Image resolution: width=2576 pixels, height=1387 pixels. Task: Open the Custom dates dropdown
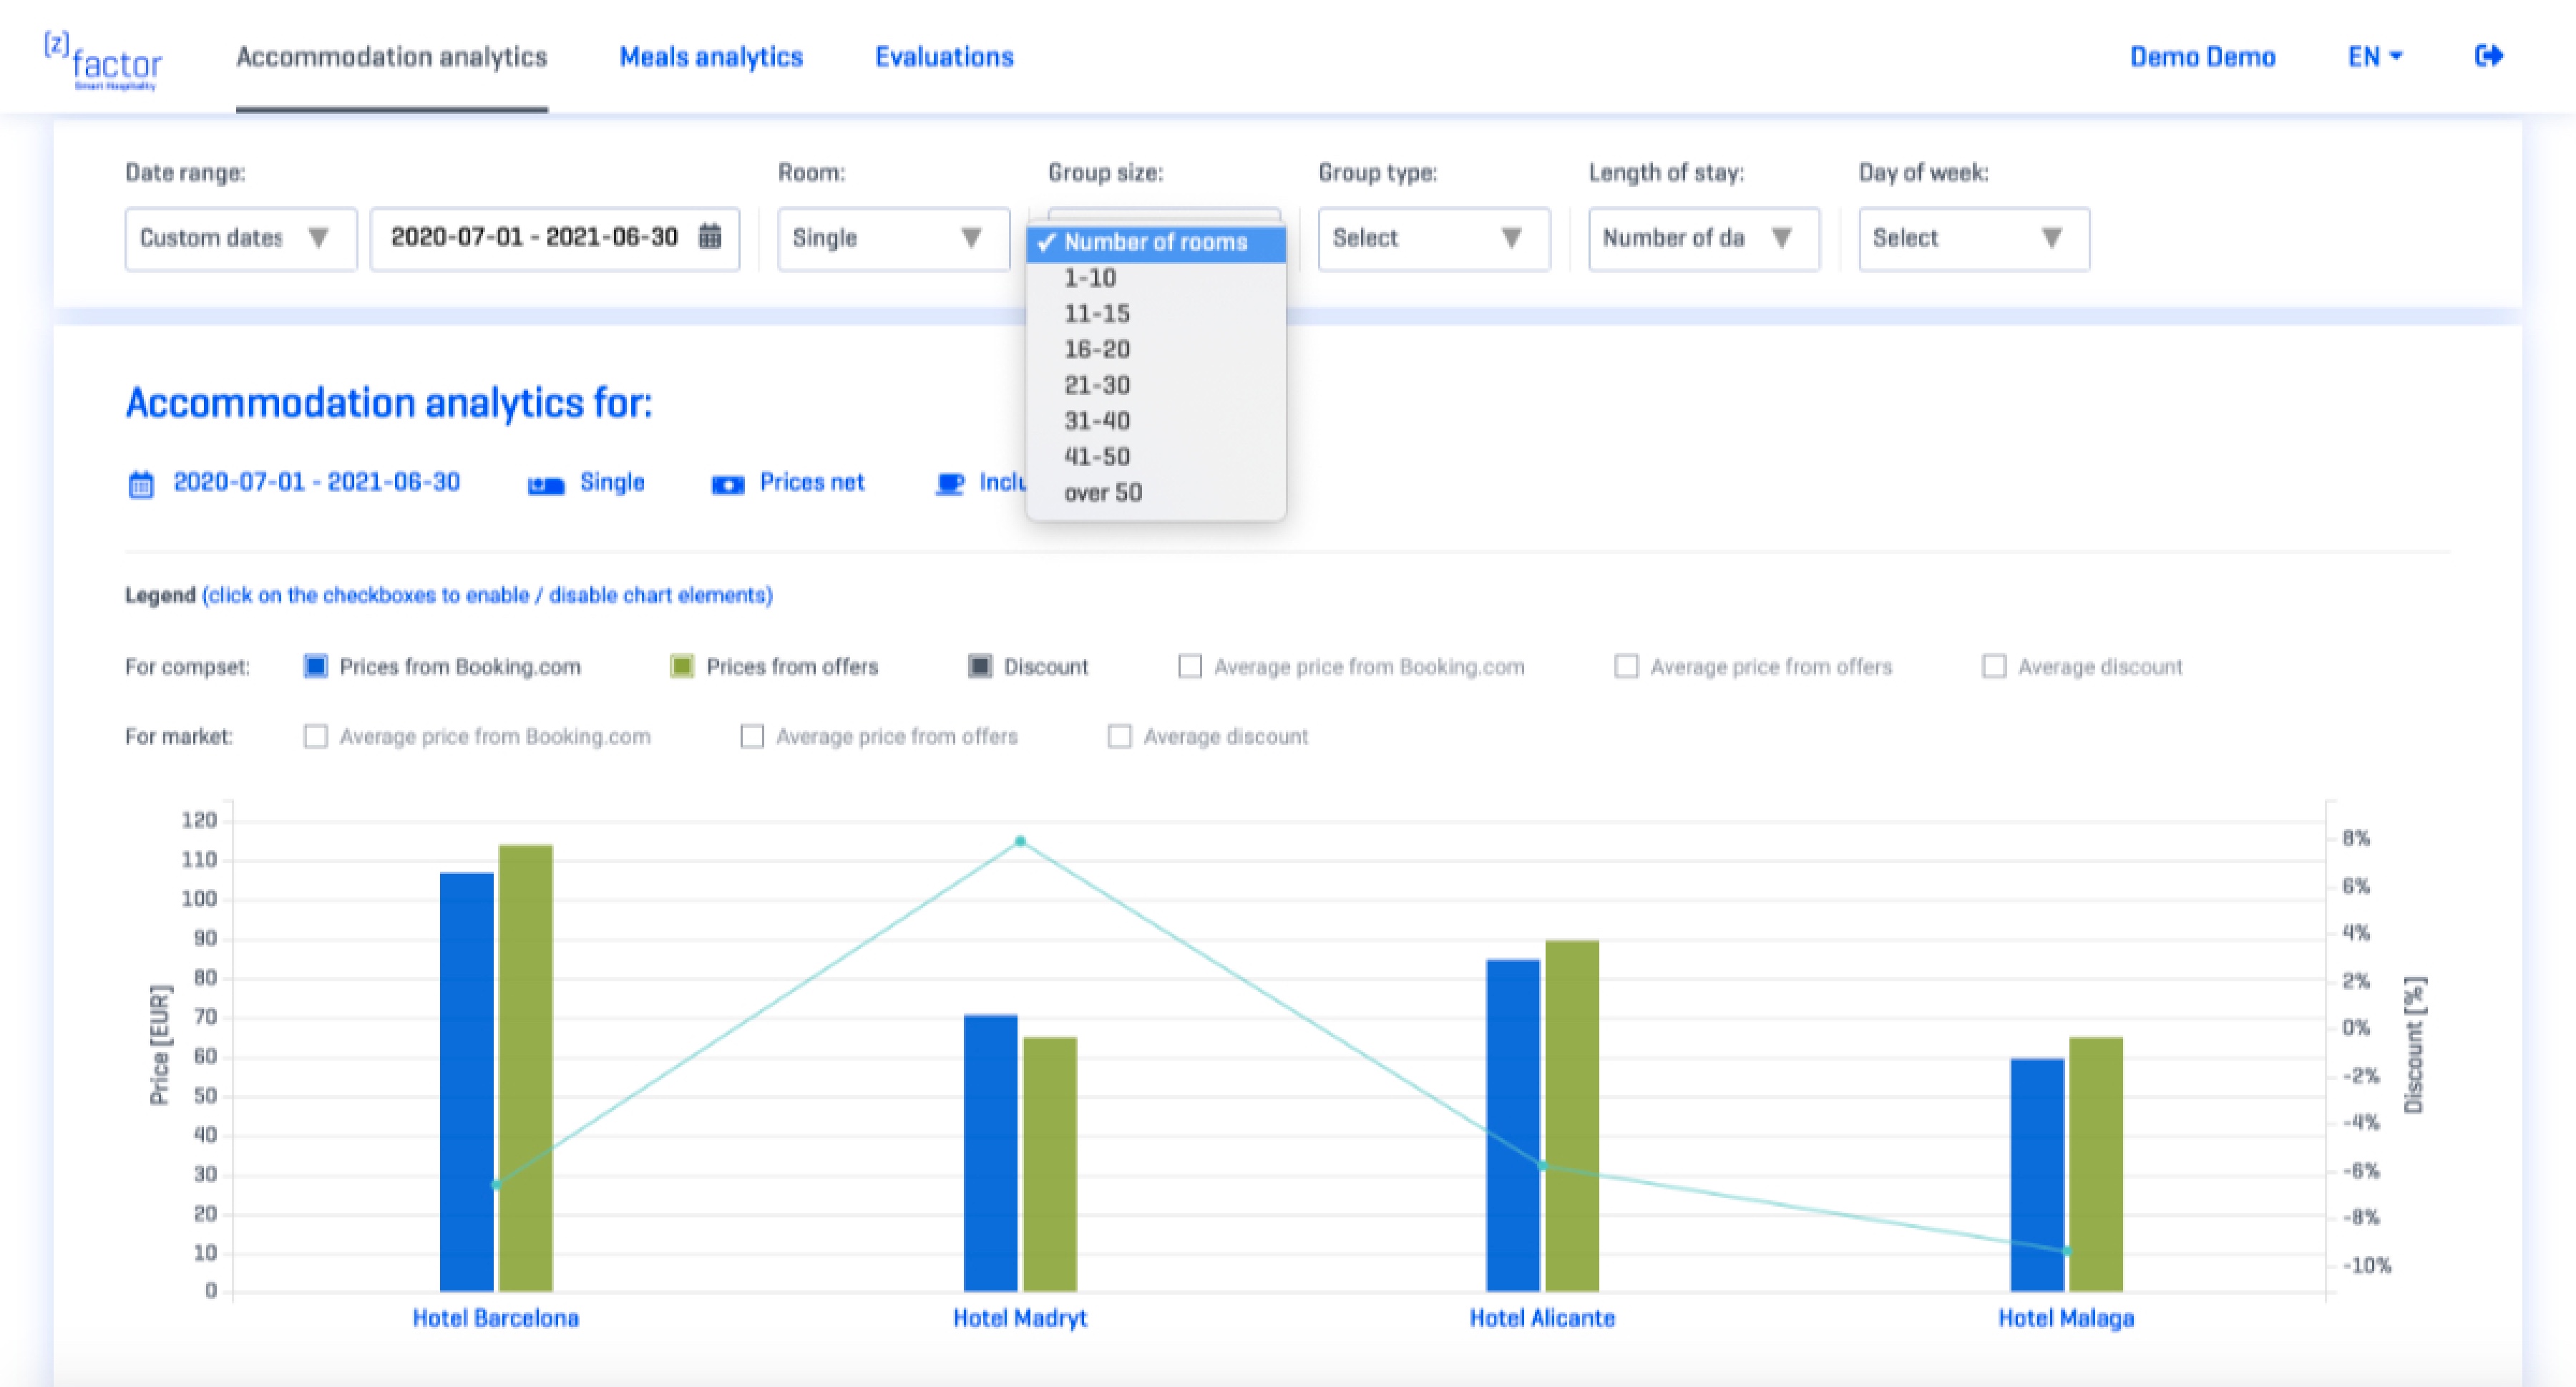240,238
